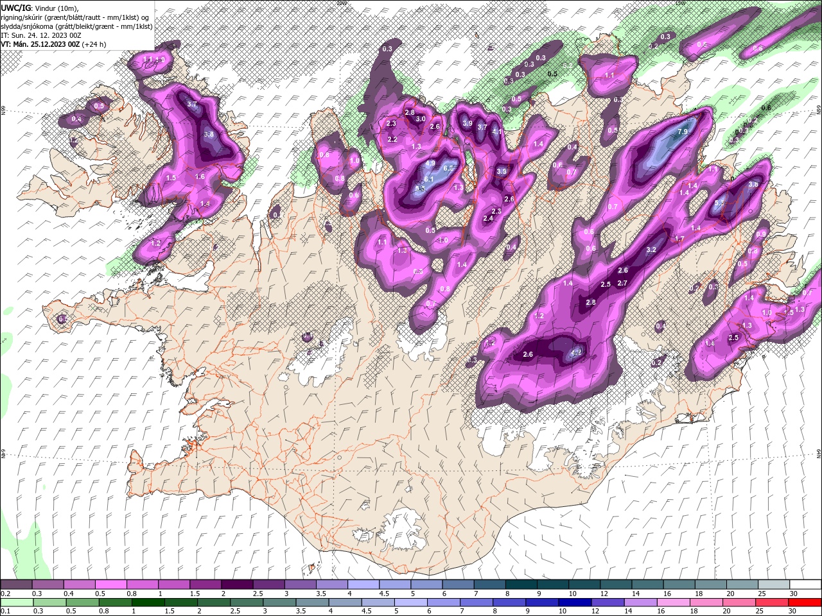The width and height of the screenshot is (822, 616).
Task: Select the snow scale swatch between 3 and 3.5
Action: (300, 585)
